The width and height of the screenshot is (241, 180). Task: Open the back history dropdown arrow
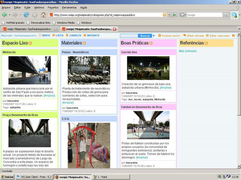click(10, 15)
